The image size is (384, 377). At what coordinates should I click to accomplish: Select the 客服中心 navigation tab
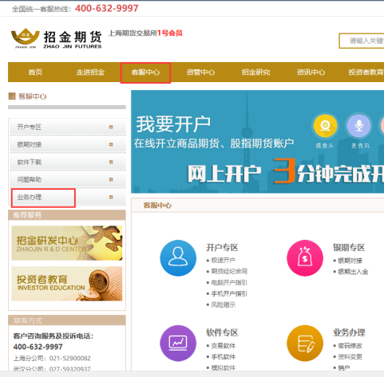145,73
